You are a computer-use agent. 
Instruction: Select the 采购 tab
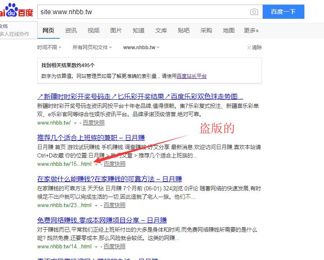[206, 30]
